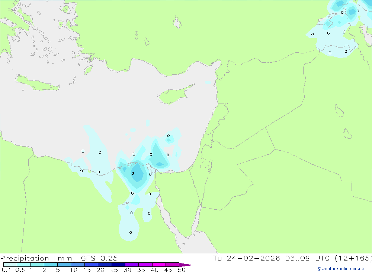This screenshot has height=272, width=372.
Task: Select the 30–35 mm legend swatch
Action: tap(132, 265)
